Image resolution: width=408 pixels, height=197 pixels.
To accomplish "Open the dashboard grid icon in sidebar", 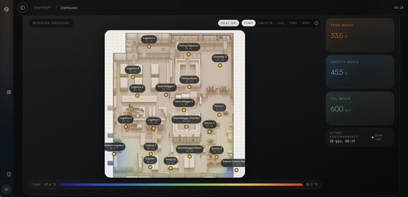I will click(x=9, y=92).
